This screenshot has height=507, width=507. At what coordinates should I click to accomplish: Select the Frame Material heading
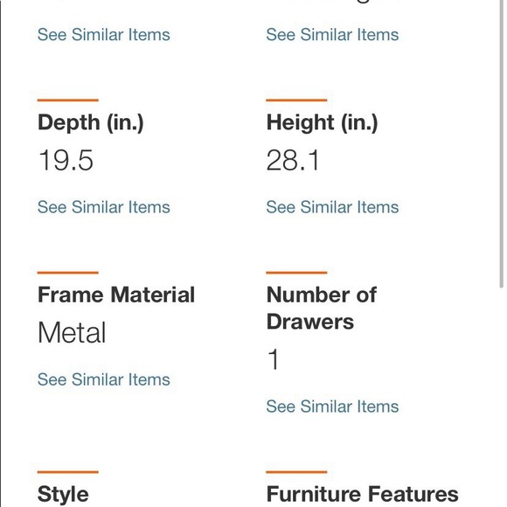(x=116, y=295)
